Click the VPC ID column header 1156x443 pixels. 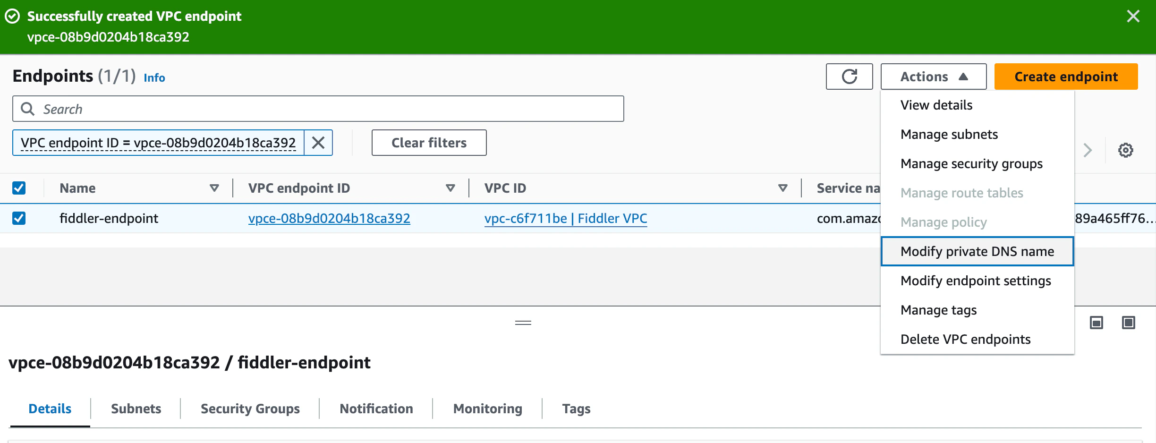pyautogui.click(x=505, y=188)
